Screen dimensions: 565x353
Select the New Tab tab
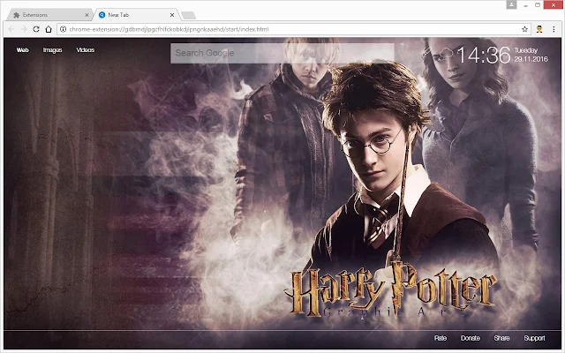pyautogui.click(x=136, y=15)
